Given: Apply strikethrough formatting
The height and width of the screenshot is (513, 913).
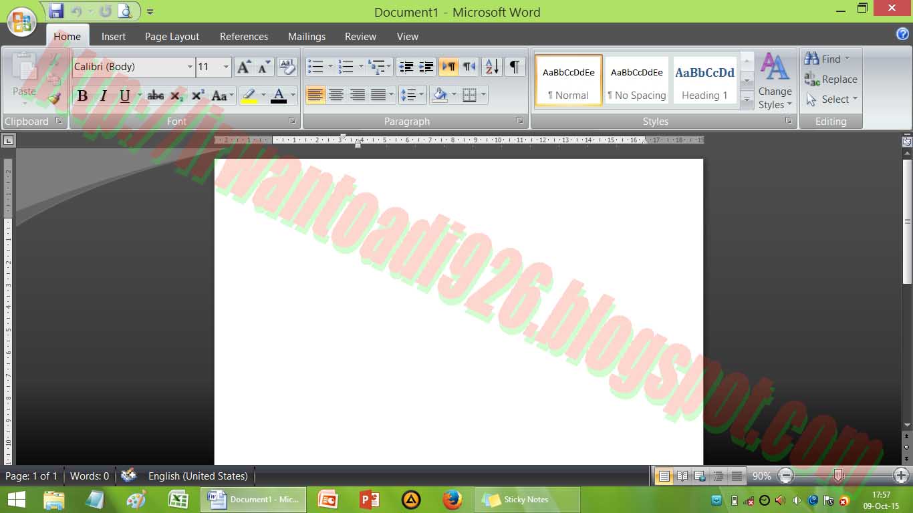Looking at the screenshot, I should pos(156,96).
